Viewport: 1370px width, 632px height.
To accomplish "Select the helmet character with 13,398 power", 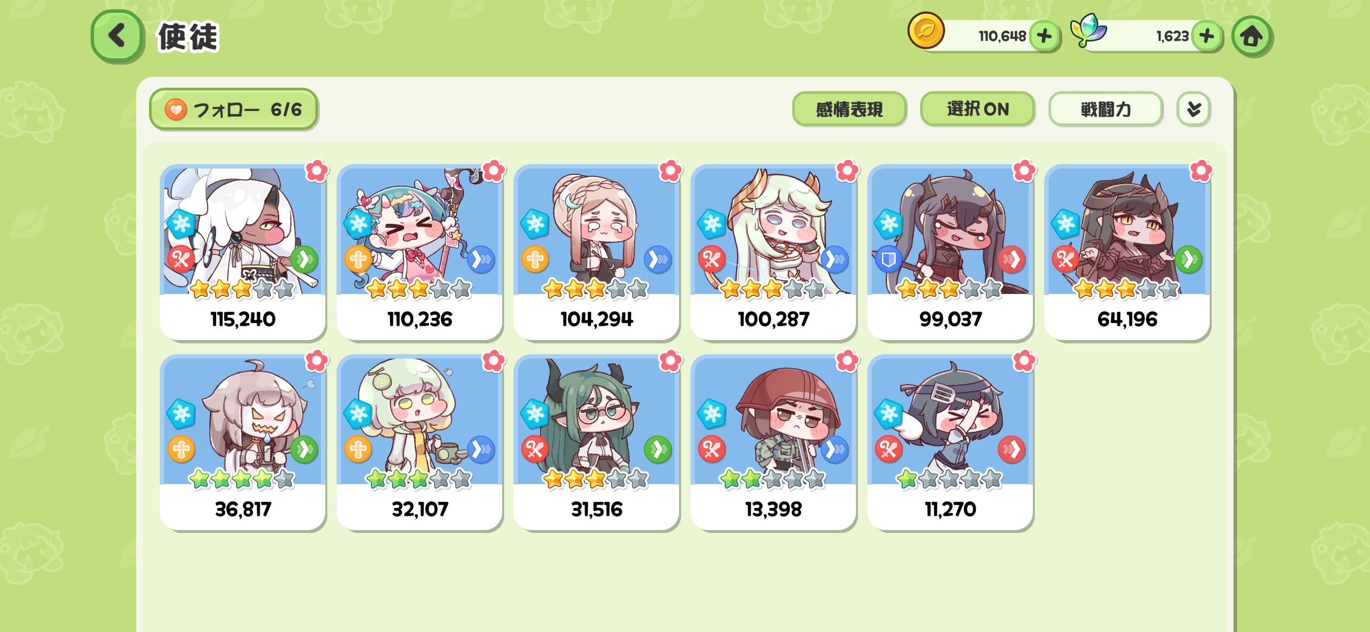I will [773, 442].
